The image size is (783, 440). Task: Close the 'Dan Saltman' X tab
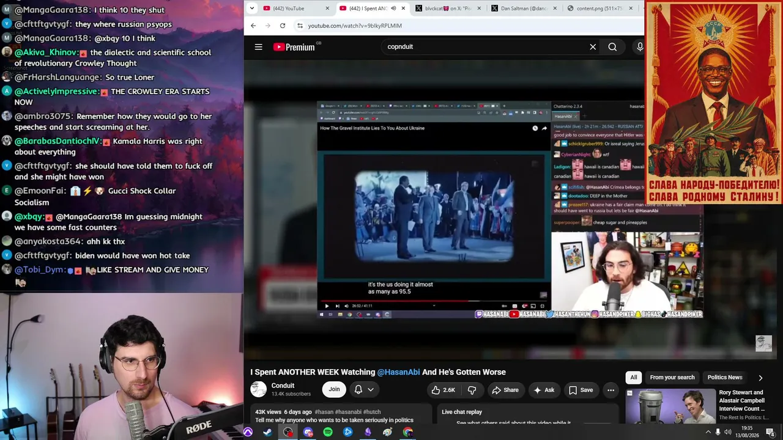pos(555,9)
